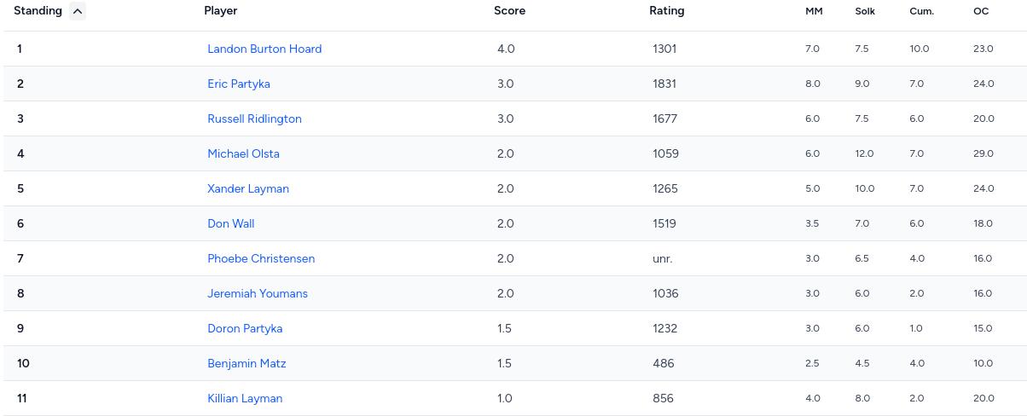This screenshot has height=416, width=1027.
Task: Click the Cum. column header
Action: 921,12
